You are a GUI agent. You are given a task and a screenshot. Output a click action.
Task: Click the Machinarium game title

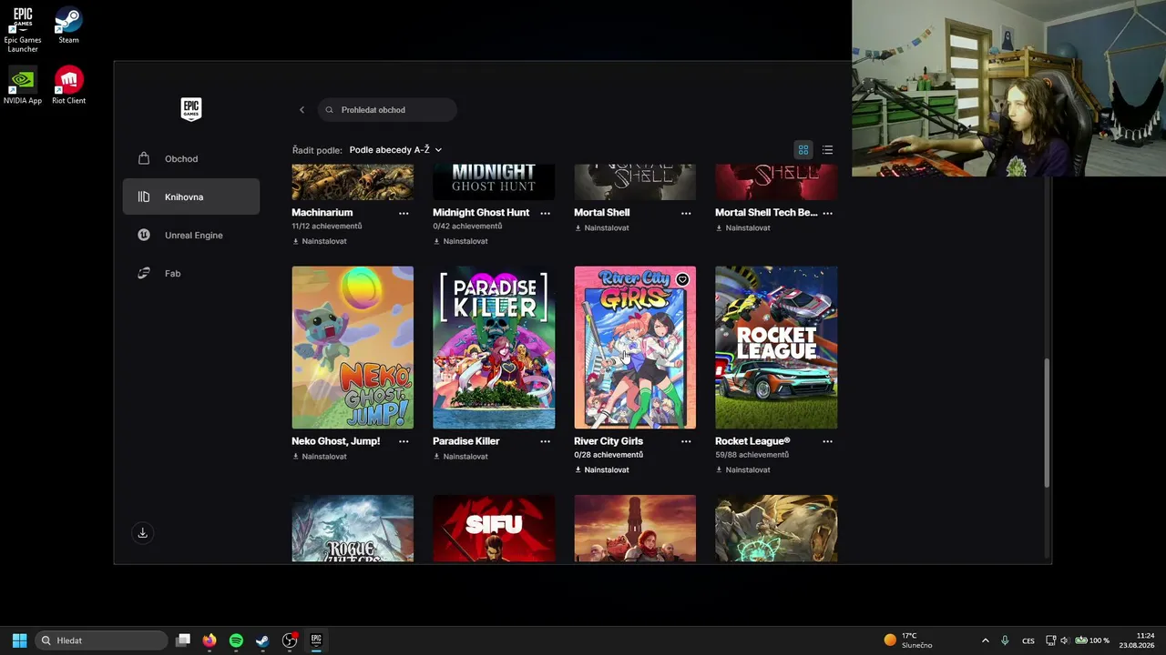click(322, 213)
